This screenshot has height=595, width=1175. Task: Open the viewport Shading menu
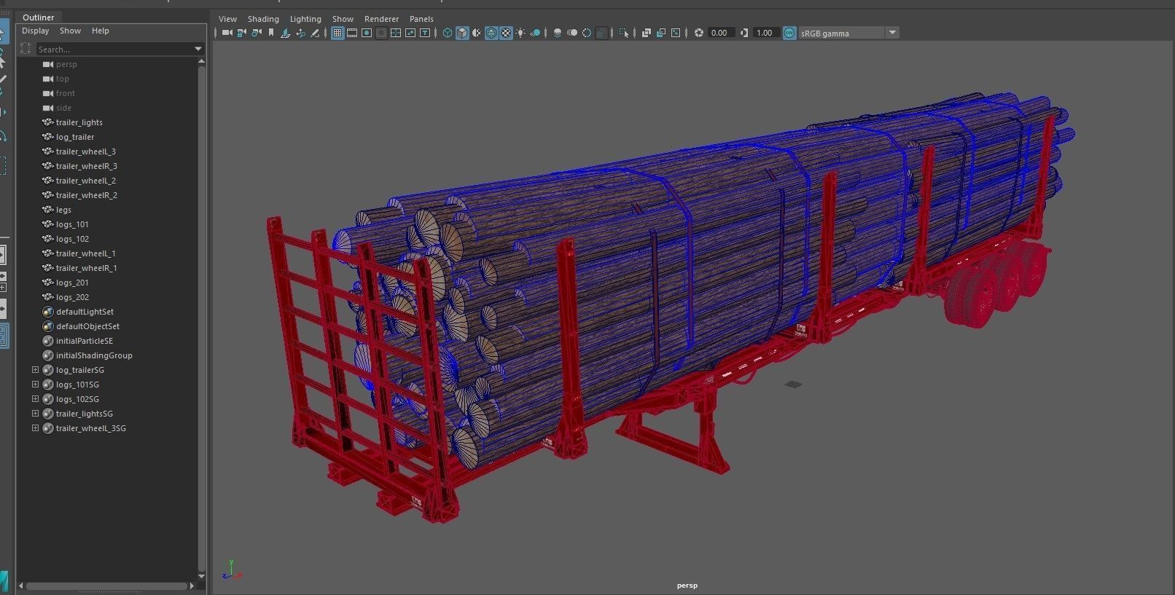click(263, 19)
